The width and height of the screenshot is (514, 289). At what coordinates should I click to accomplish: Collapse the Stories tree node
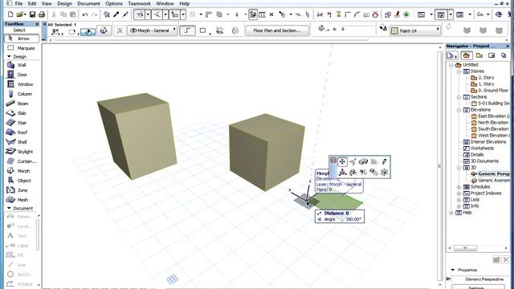point(459,71)
